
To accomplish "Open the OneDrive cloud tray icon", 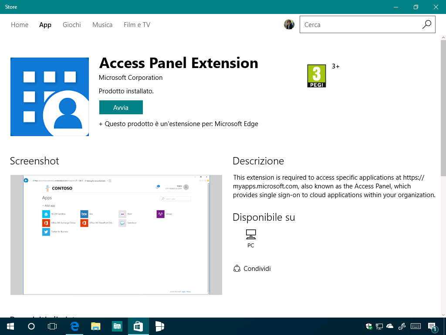I will [390, 326].
